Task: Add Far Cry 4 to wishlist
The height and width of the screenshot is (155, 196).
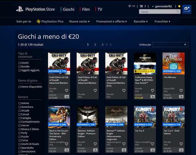Action: 153,144
